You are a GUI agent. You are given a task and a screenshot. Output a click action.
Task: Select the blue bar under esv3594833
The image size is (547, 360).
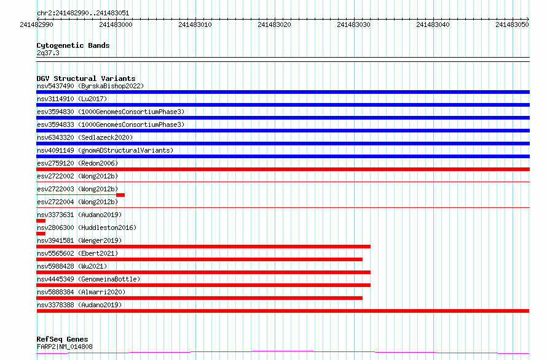pyautogui.click(x=283, y=131)
